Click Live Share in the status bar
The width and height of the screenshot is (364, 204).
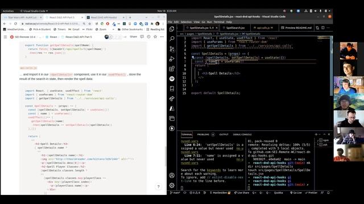click(241, 193)
